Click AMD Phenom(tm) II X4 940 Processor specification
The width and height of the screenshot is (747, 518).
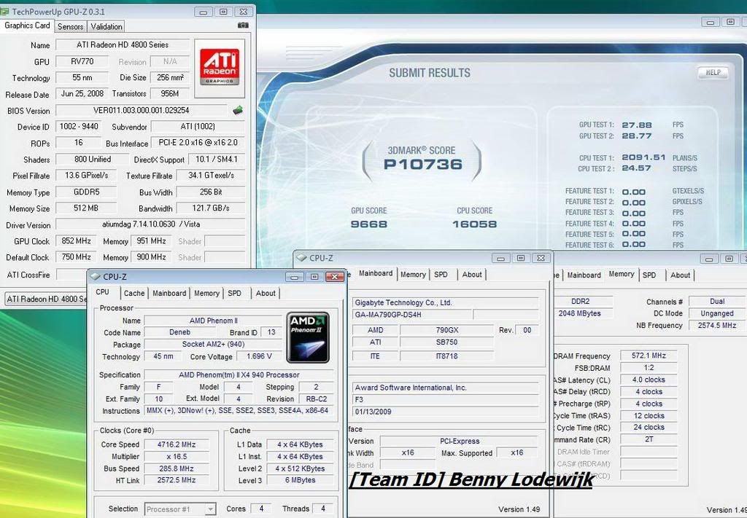pos(239,374)
